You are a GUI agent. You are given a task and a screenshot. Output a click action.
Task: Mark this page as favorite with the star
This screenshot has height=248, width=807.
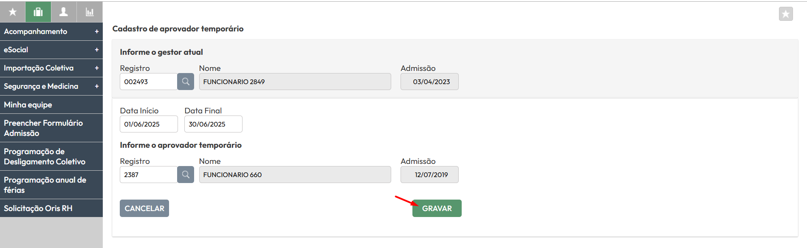point(786,14)
